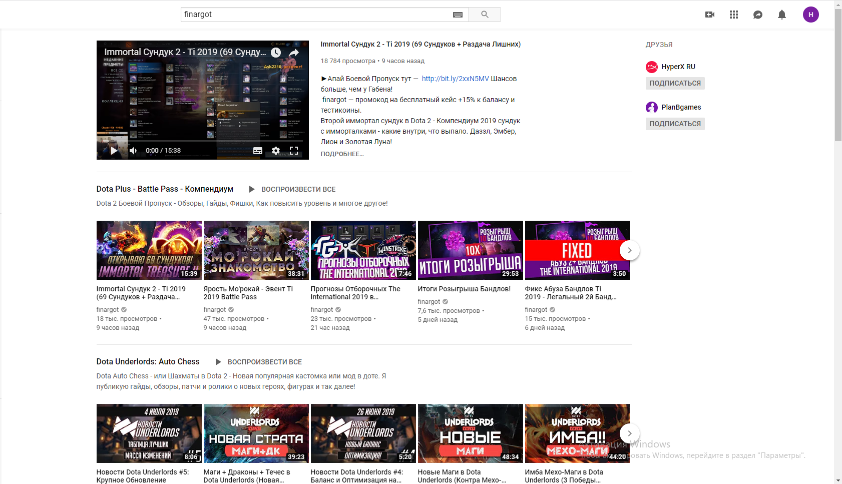Open the Фикс Абуза Бандлов Ti title
This screenshot has width=842, height=484.
571,293
